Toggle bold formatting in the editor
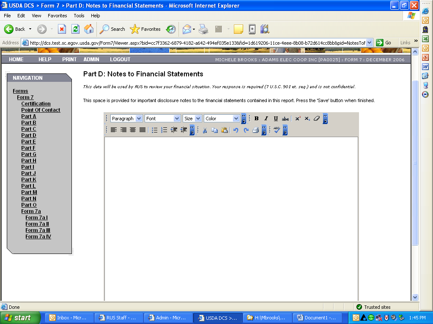 tap(256, 119)
